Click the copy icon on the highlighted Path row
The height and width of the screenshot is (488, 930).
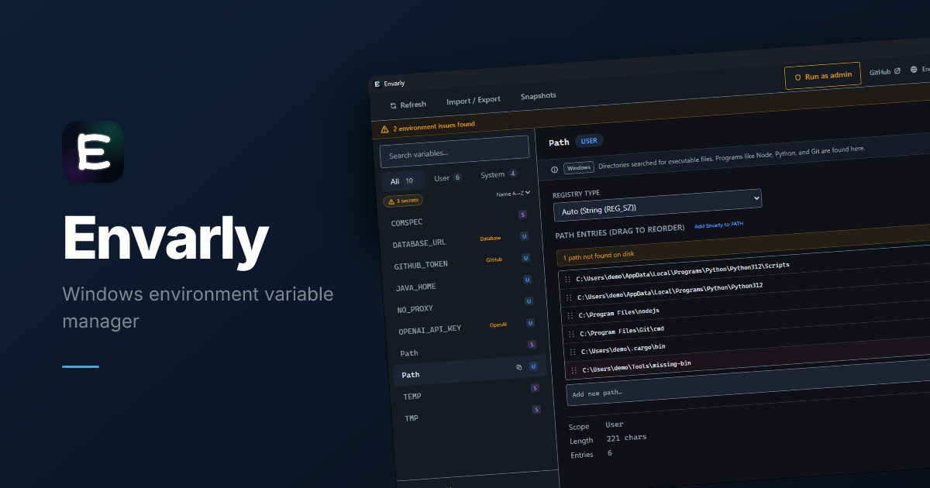[x=519, y=367]
